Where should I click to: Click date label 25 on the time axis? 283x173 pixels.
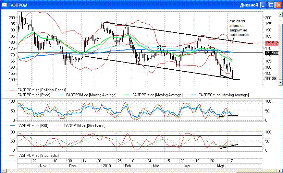[x=119, y=161]
